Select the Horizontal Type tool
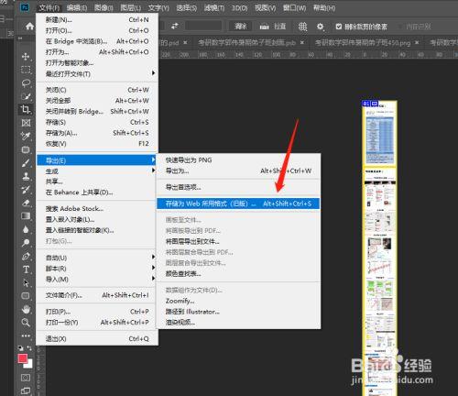This screenshot has height=396, width=458. tap(26, 269)
